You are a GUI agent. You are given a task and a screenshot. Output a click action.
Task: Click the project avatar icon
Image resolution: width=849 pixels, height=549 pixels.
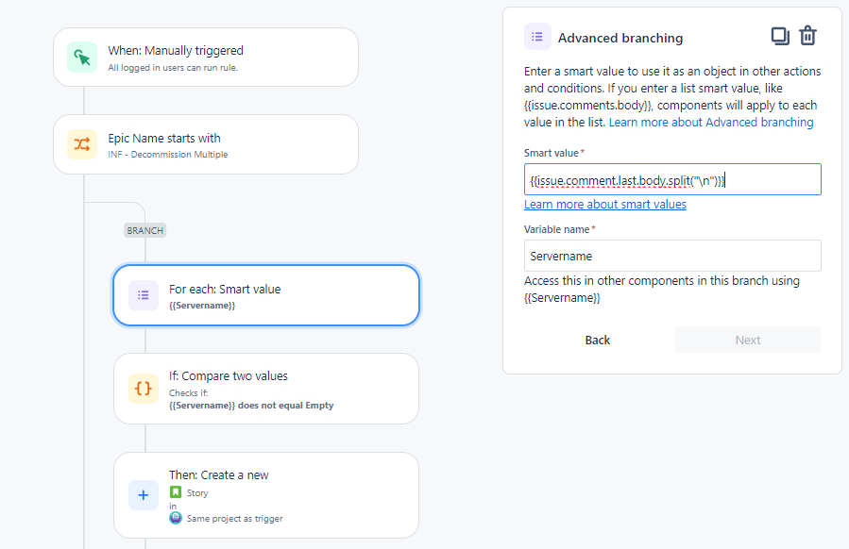click(x=176, y=518)
